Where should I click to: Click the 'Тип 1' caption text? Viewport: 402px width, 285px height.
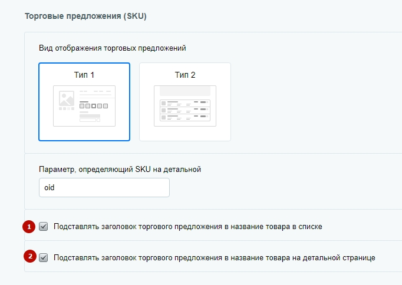tap(84, 75)
